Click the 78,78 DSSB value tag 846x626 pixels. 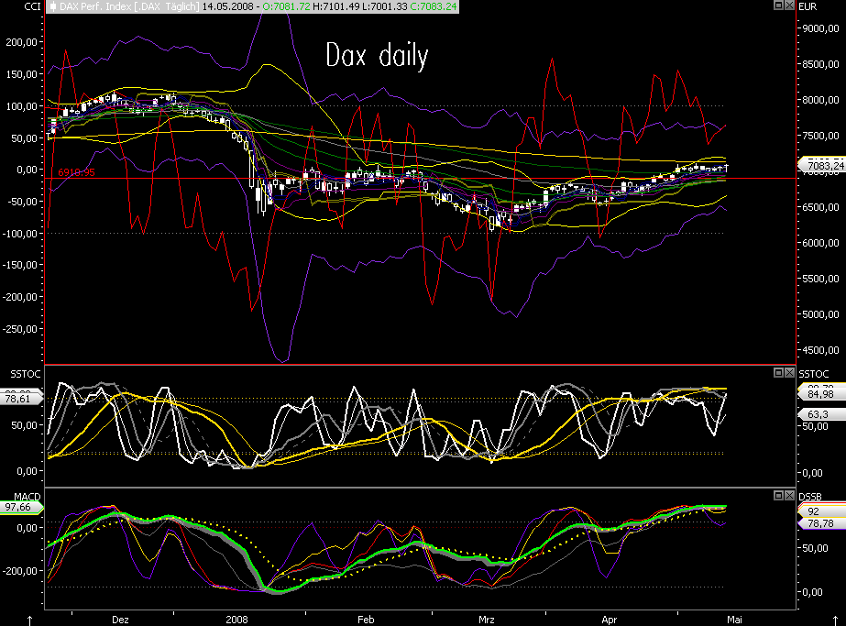tap(821, 523)
